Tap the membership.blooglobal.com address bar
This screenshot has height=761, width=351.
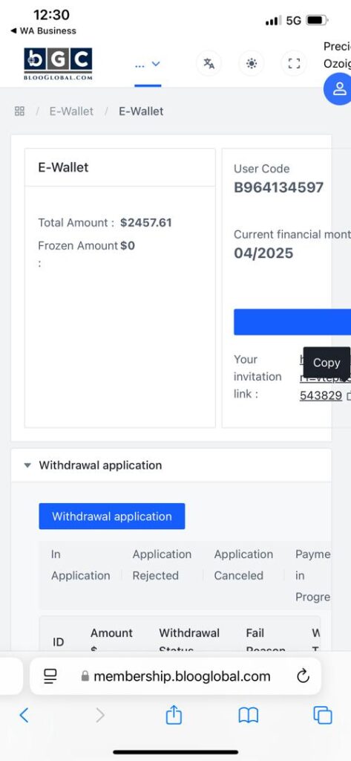175,676
